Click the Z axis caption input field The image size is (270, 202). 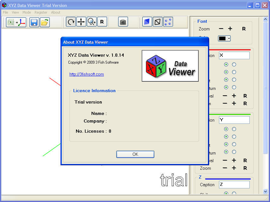point(234,185)
